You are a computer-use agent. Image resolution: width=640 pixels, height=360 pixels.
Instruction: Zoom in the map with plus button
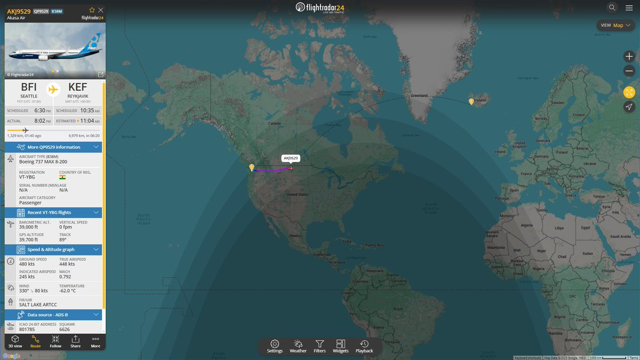(x=629, y=56)
